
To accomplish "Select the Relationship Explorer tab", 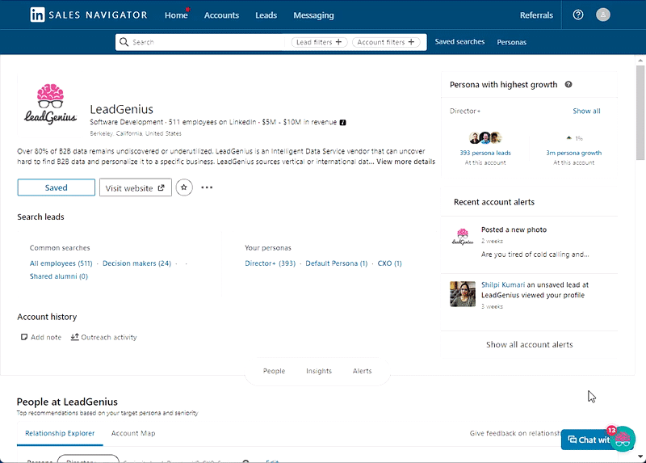I will click(x=60, y=433).
